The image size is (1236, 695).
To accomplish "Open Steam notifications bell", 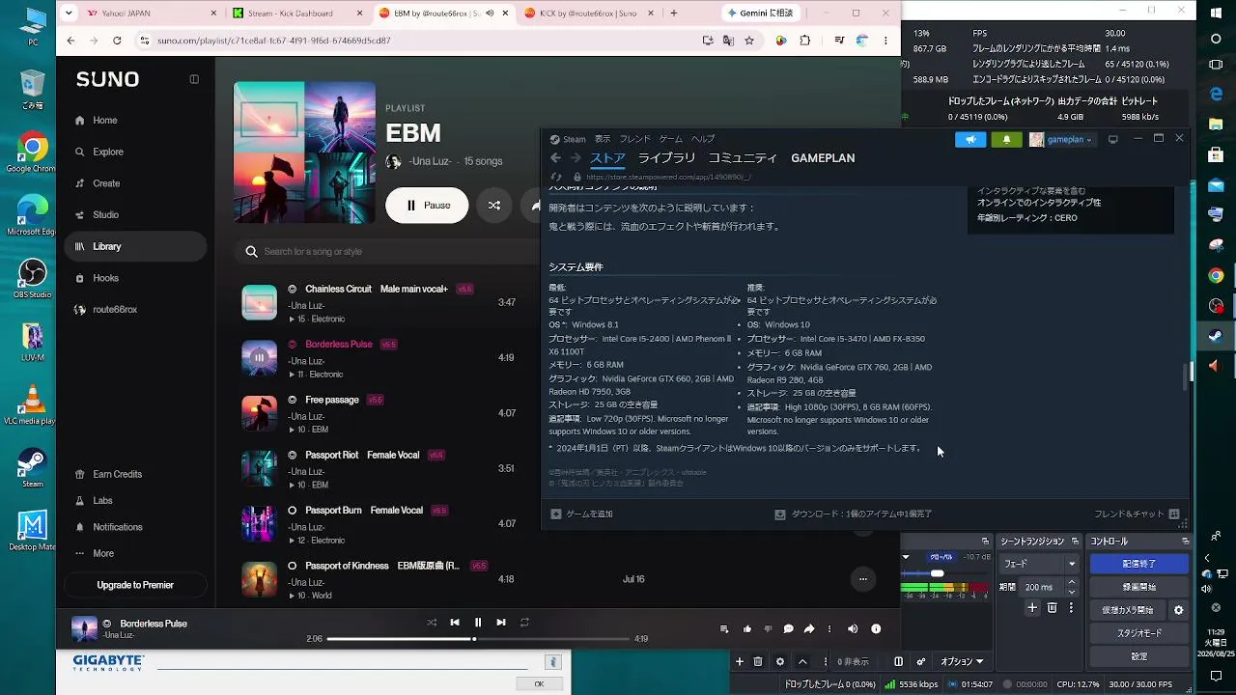I will [x=1006, y=140].
